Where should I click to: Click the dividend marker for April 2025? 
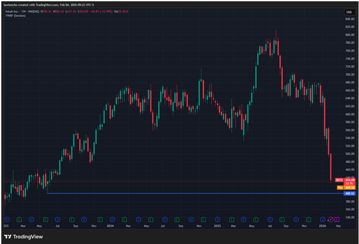[244, 220]
